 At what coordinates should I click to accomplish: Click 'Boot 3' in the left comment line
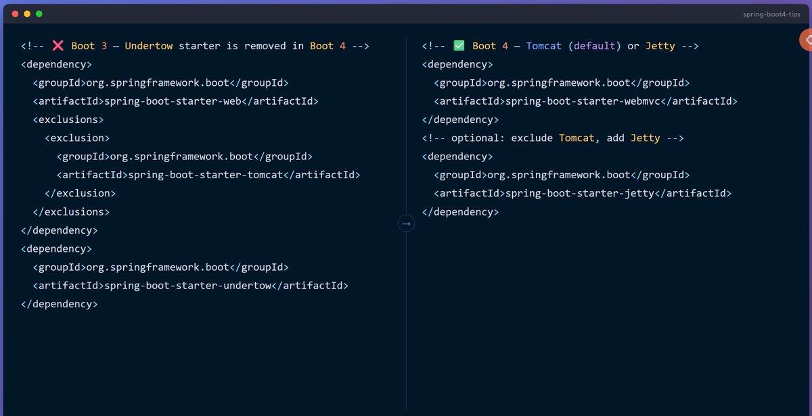pos(89,46)
